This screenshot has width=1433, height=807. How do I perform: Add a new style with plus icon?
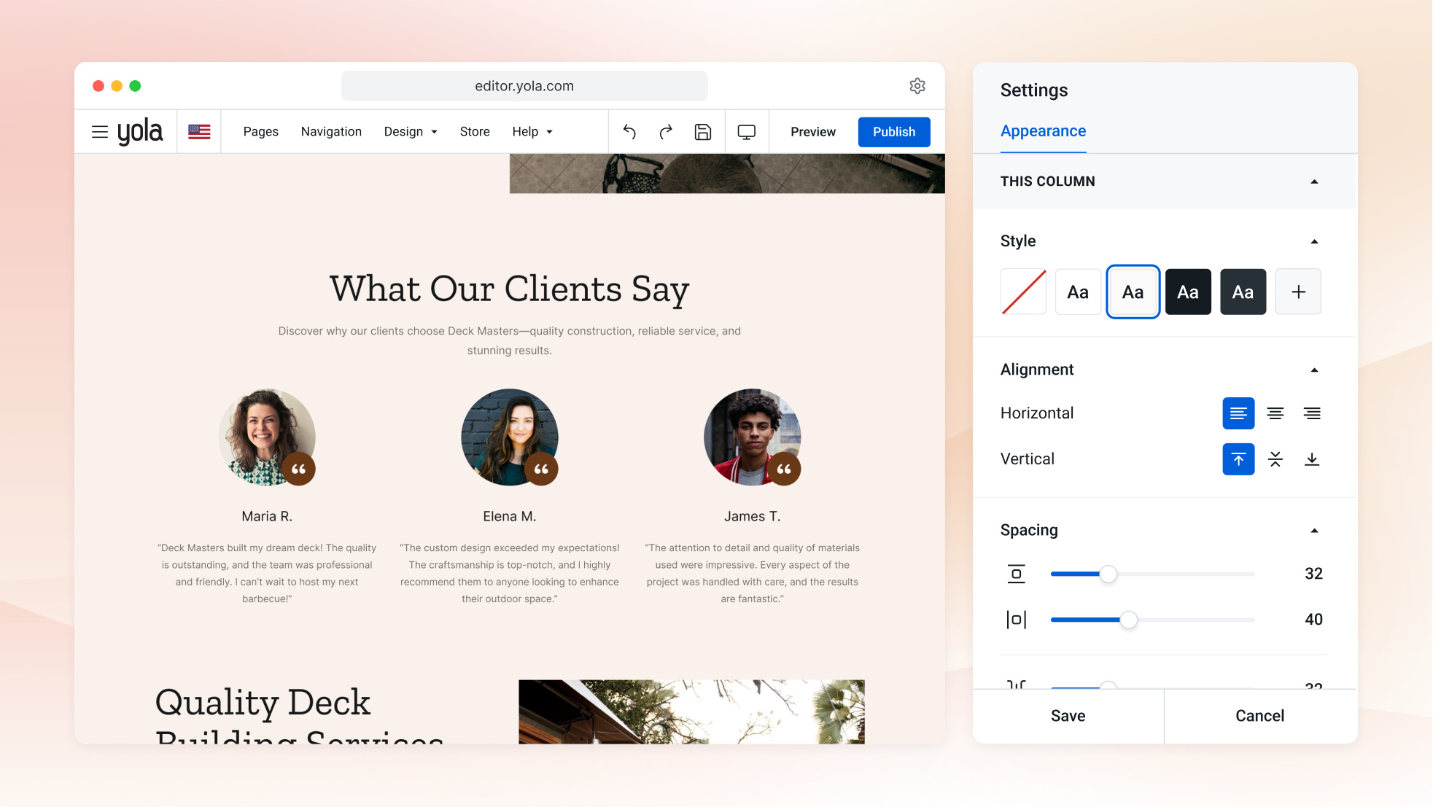(1298, 292)
